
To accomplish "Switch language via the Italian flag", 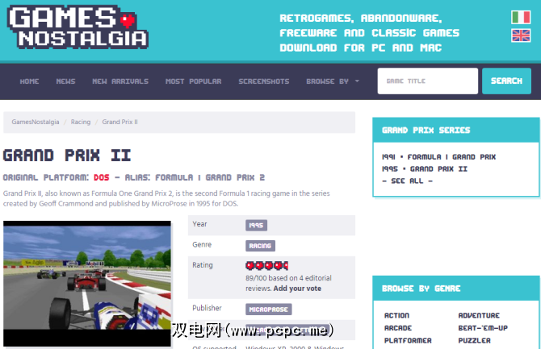I will (x=521, y=17).
